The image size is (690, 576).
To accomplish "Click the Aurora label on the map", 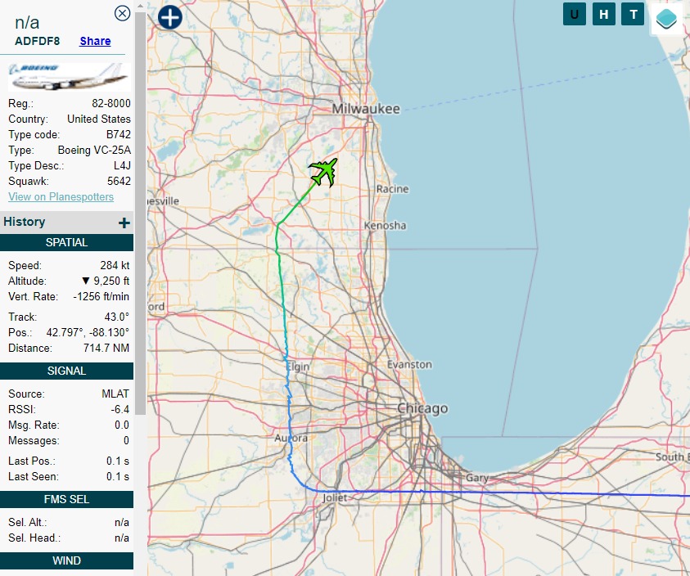I will 291,438.
